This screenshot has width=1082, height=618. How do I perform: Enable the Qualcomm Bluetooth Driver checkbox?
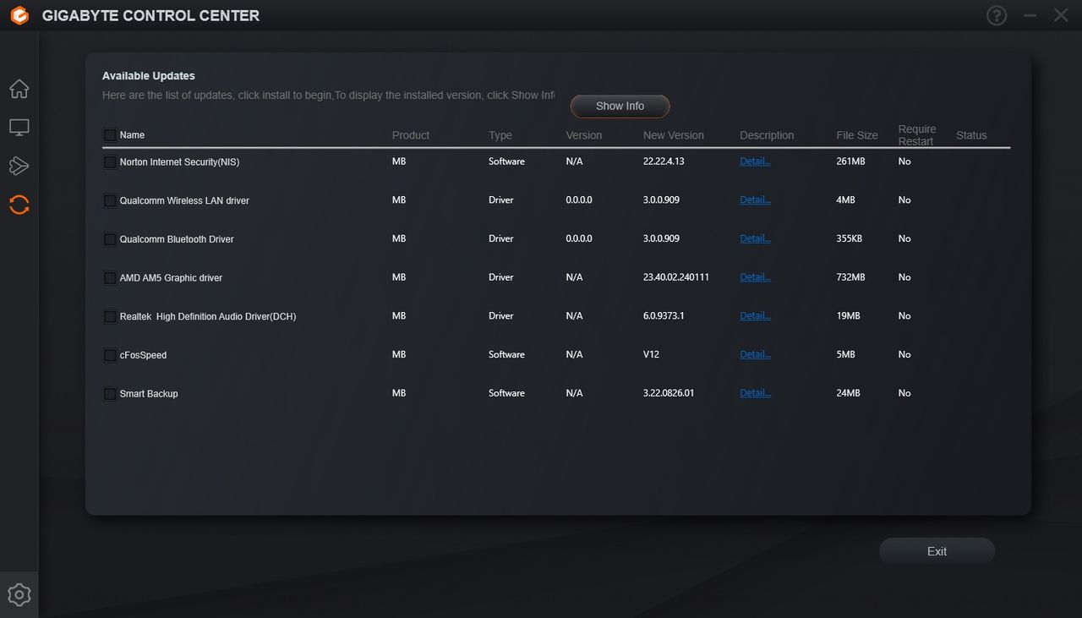tap(110, 239)
